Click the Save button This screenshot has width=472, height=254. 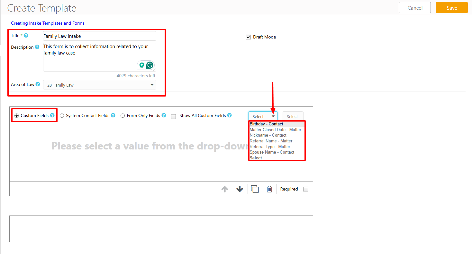pos(451,8)
